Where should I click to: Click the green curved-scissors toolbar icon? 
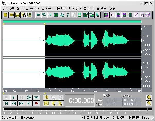coord(50,15)
